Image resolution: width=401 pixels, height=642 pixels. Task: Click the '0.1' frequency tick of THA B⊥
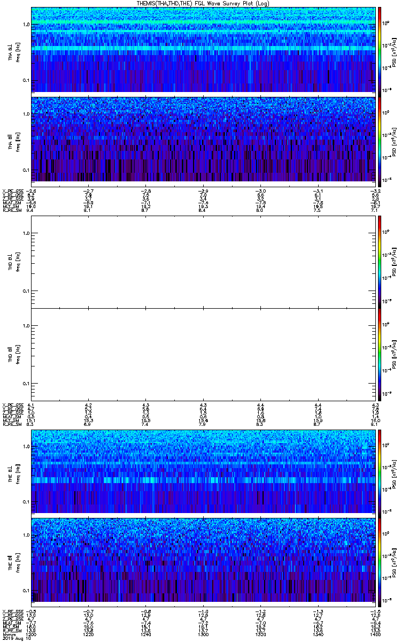click(26, 80)
